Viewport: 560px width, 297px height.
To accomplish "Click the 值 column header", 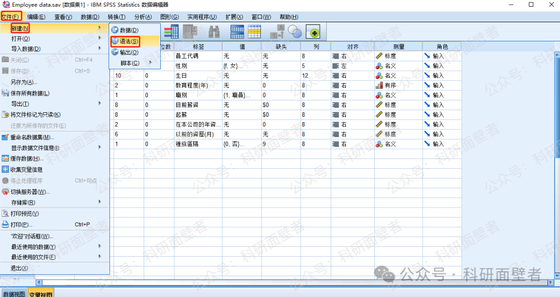I will pyautogui.click(x=242, y=47).
